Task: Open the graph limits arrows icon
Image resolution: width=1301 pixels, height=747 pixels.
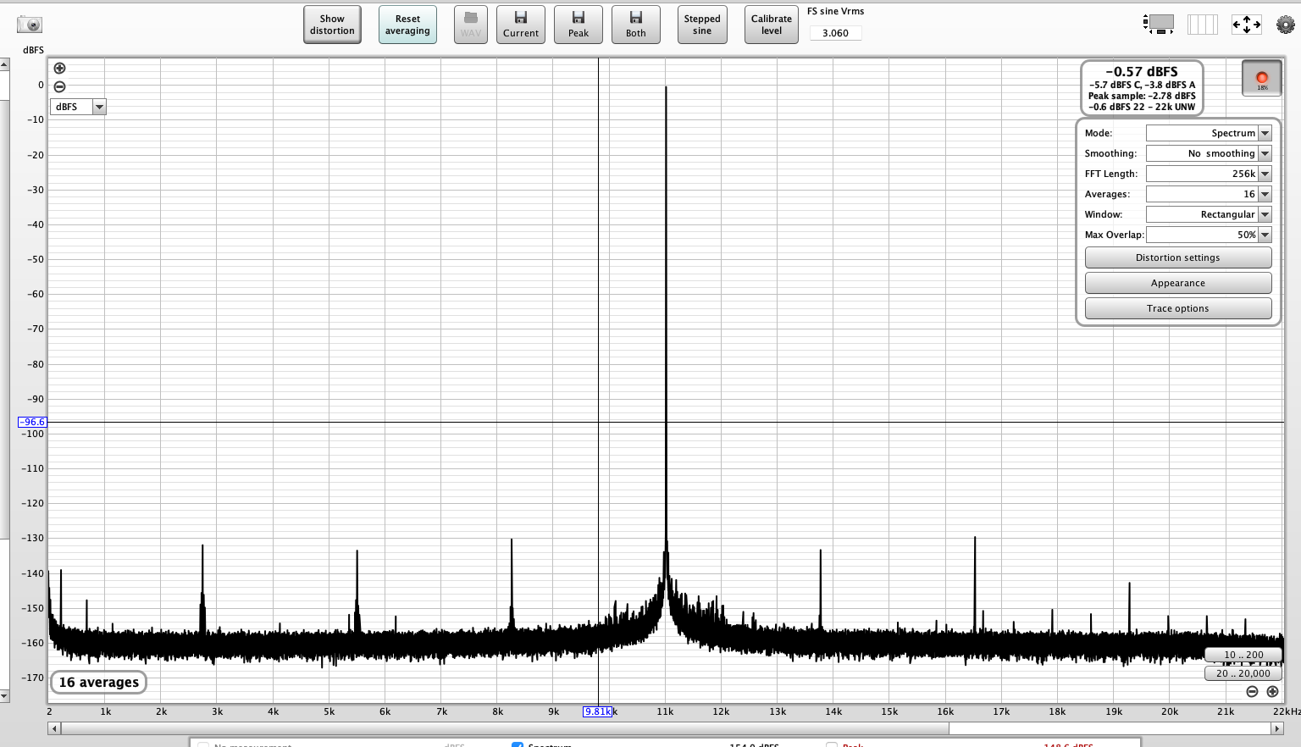Action: point(1246,25)
